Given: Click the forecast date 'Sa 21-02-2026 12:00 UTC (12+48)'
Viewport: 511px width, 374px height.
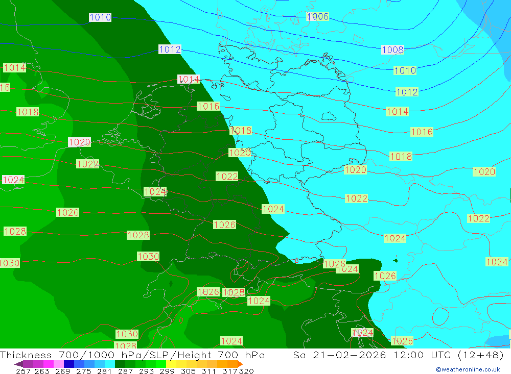Looking at the screenshot, I should pos(398,355).
